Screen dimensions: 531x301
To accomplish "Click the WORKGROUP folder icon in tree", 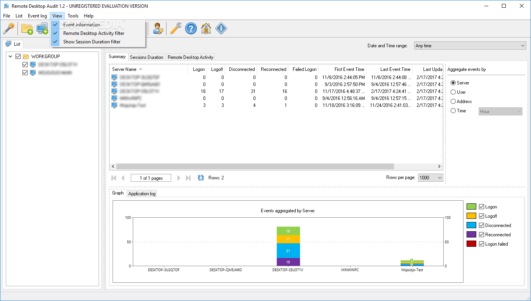I will (x=26, y=57).
